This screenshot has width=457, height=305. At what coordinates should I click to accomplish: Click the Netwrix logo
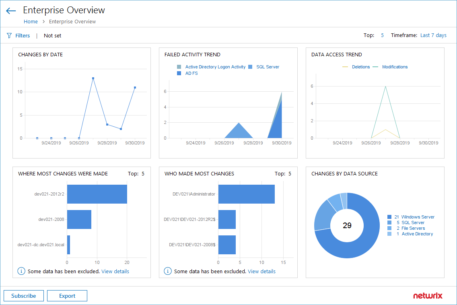[x=428, y=295]
